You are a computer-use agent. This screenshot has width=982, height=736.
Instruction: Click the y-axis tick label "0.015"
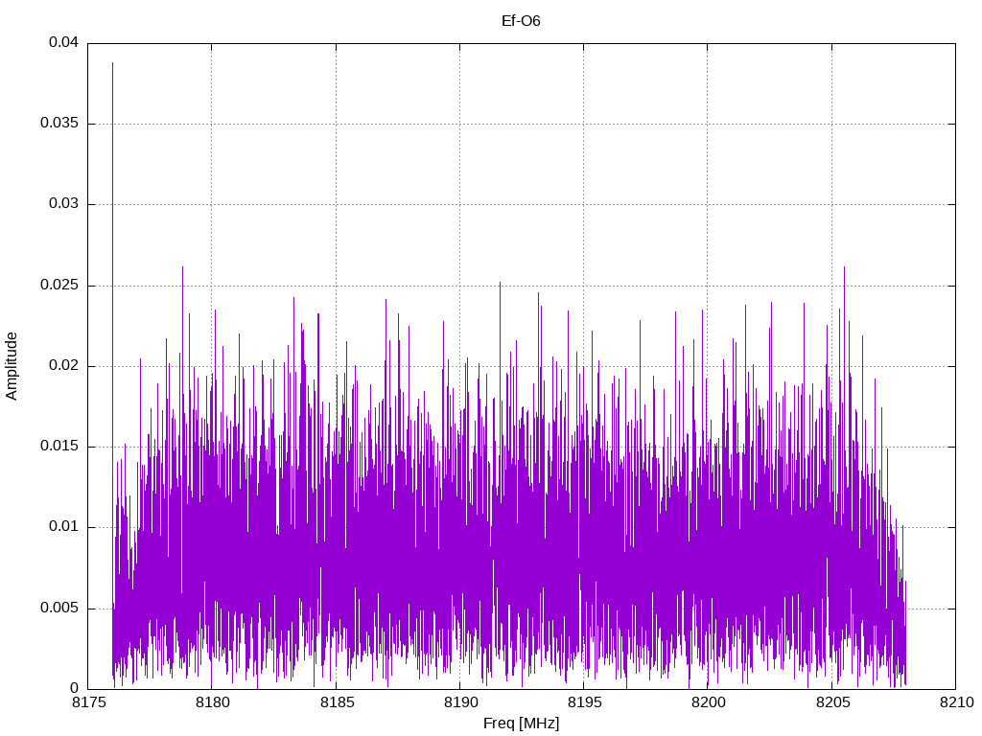click(59, 447)
